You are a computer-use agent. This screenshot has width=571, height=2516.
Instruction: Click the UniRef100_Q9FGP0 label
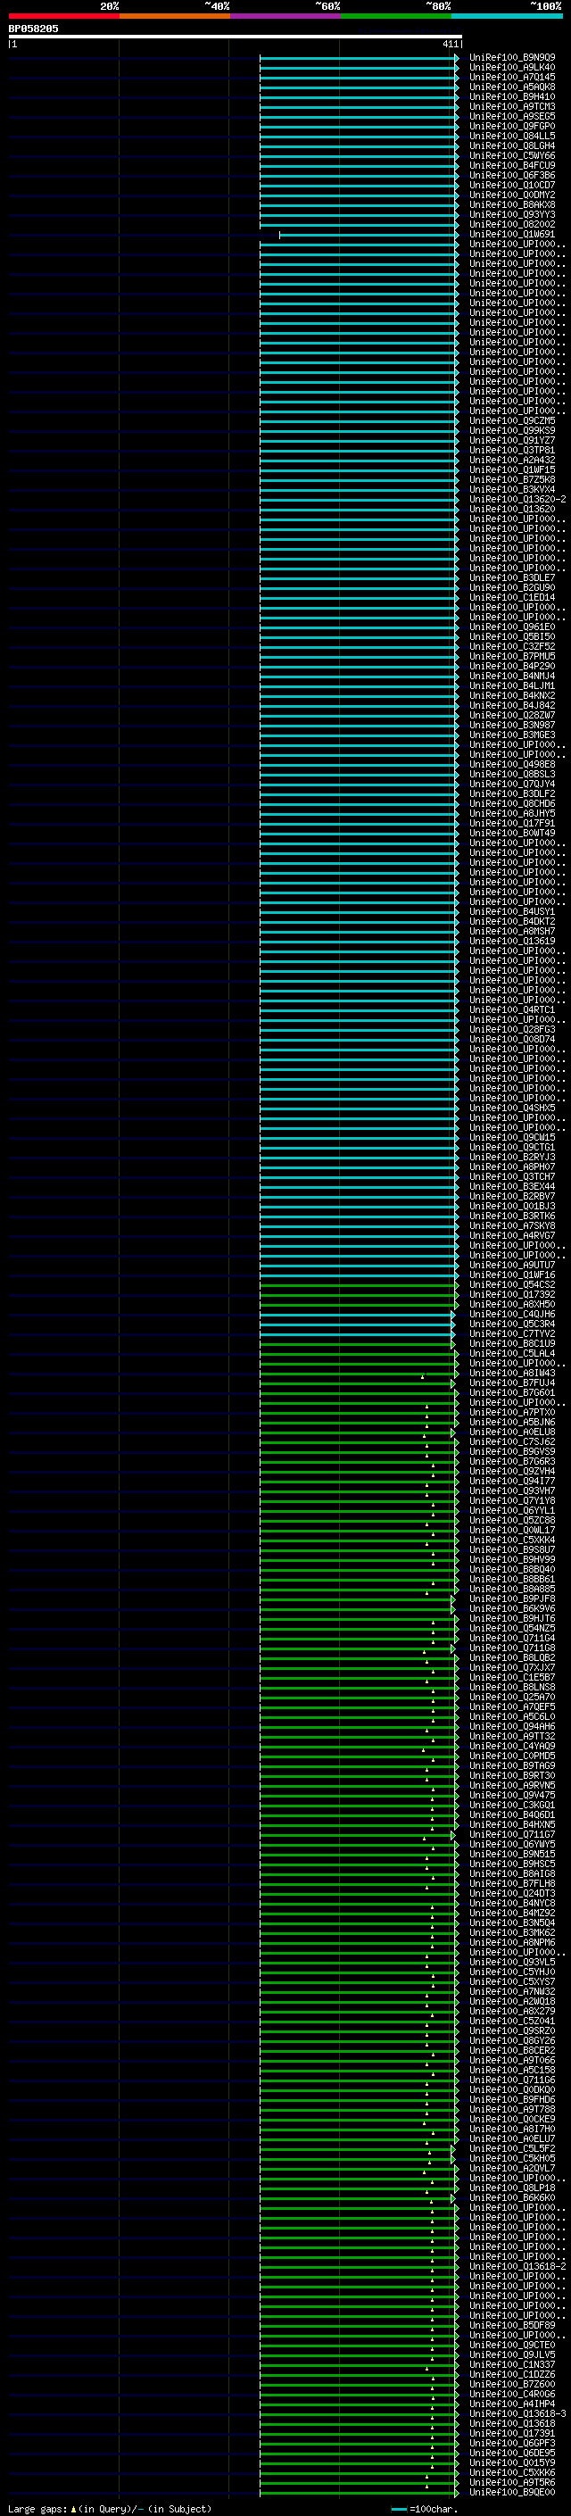[x=512, y=126]
